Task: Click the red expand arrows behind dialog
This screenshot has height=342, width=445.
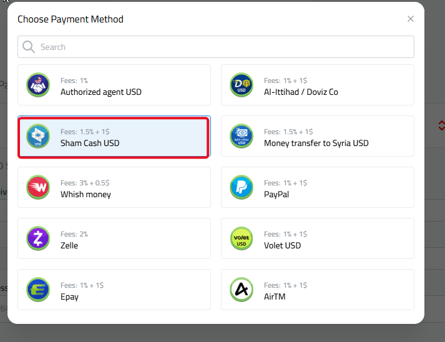Action: click(x=442, y=125)
